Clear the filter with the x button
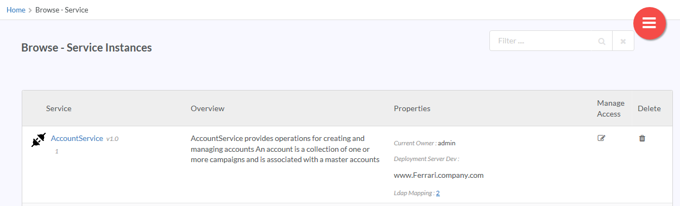Screen dimensions: 680x206 [x=623, y=41]
